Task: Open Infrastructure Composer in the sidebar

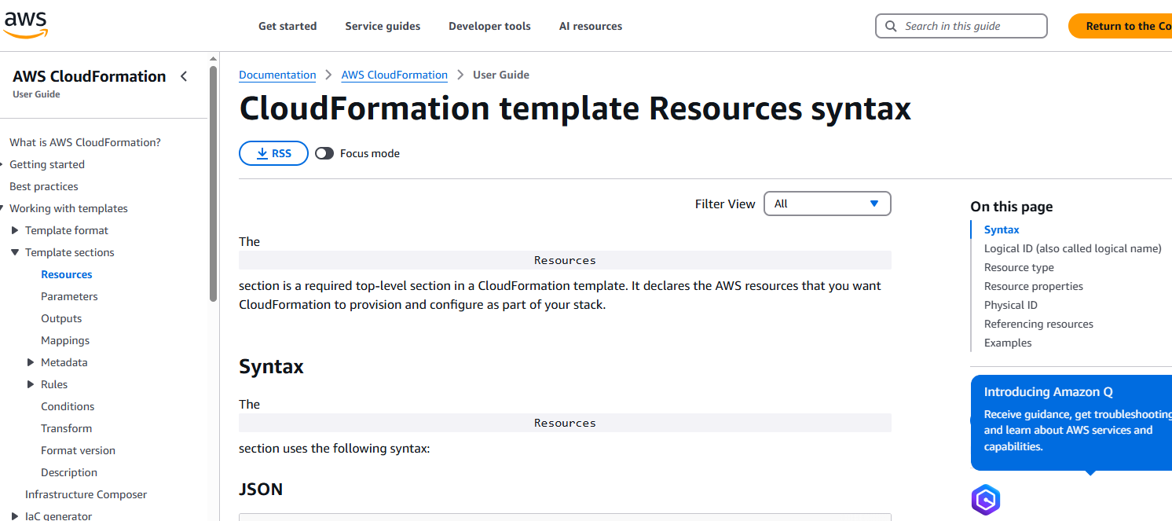Action: point(86,494)
